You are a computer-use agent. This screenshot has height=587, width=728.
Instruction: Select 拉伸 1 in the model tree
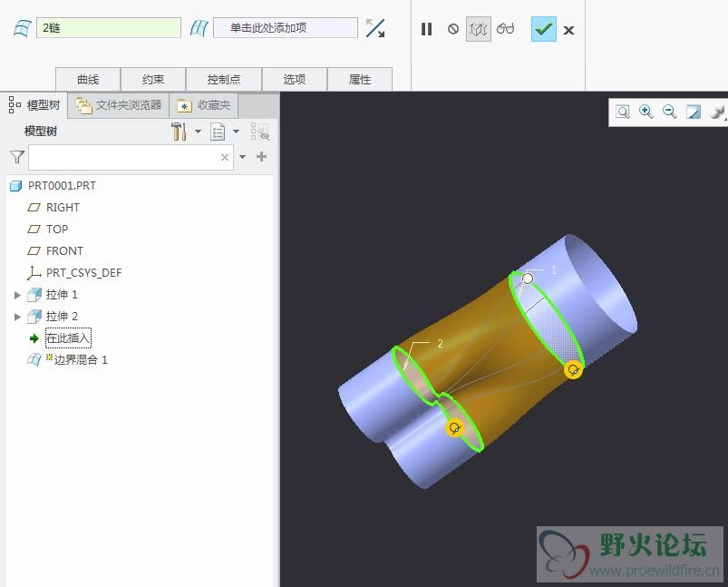point(62,295)
